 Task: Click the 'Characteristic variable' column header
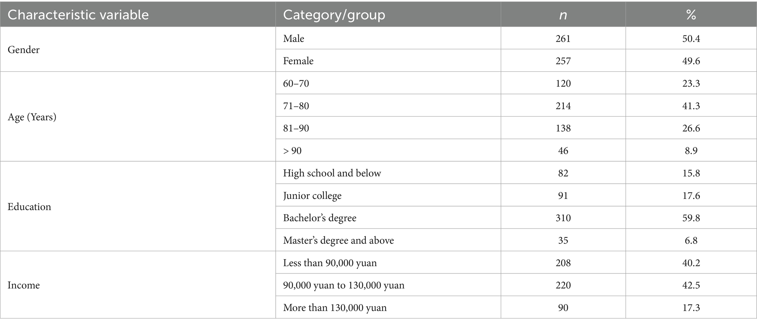tap(78, 15)
